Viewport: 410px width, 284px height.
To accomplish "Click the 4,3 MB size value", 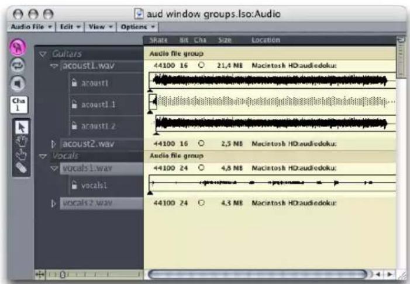I will click(232, 203).
